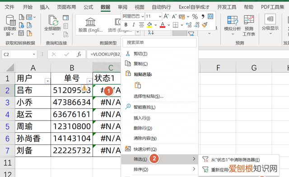The image size is (289, 177).
Task: Open the font color dropdown arrow
Action: click(x=168, y=25)
